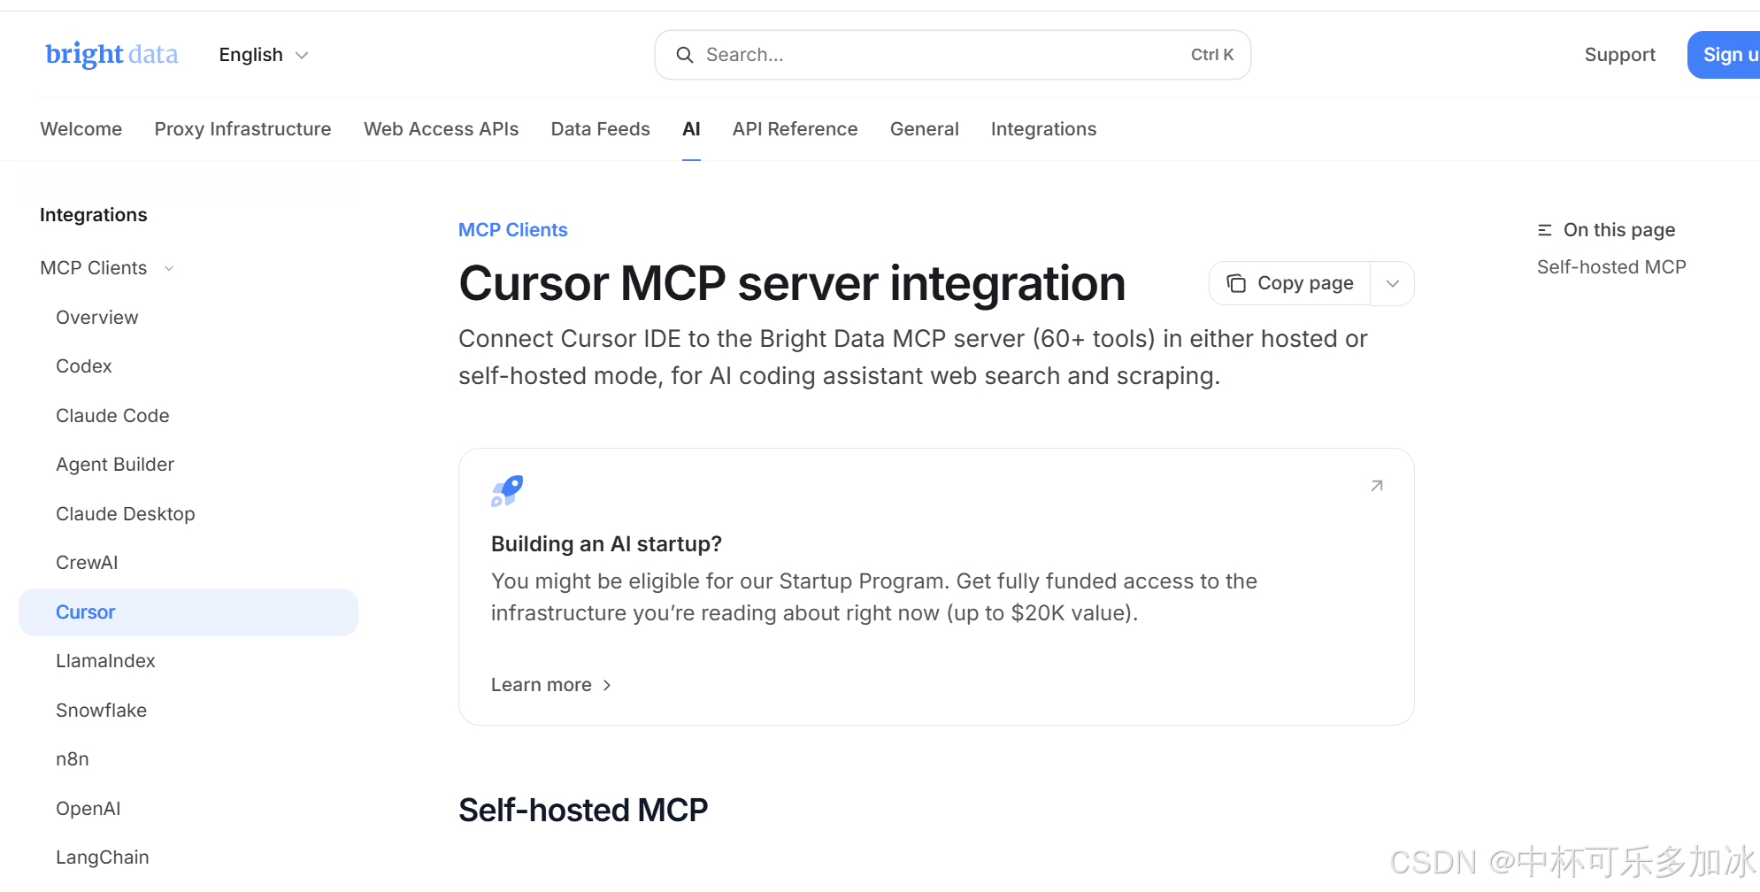The width and height of the screenshot is (1760, 892).
Task: Open Agent Builder in the sidebar
Action: coord(115,465)
